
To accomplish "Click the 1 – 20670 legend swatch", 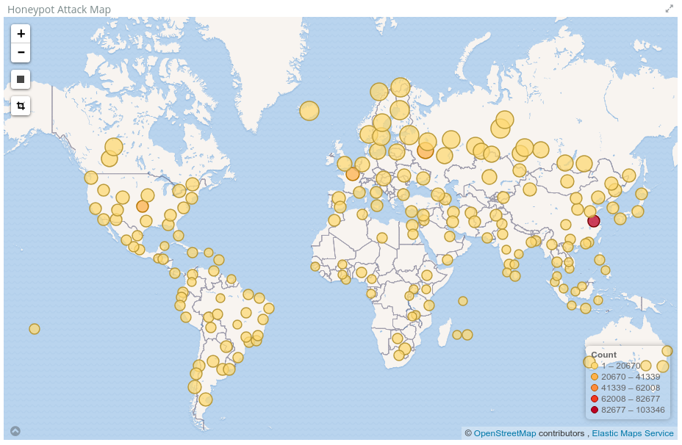I will tap(595, 366).
